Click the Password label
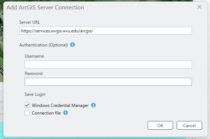The image size is (210, 139). point(33,73)
